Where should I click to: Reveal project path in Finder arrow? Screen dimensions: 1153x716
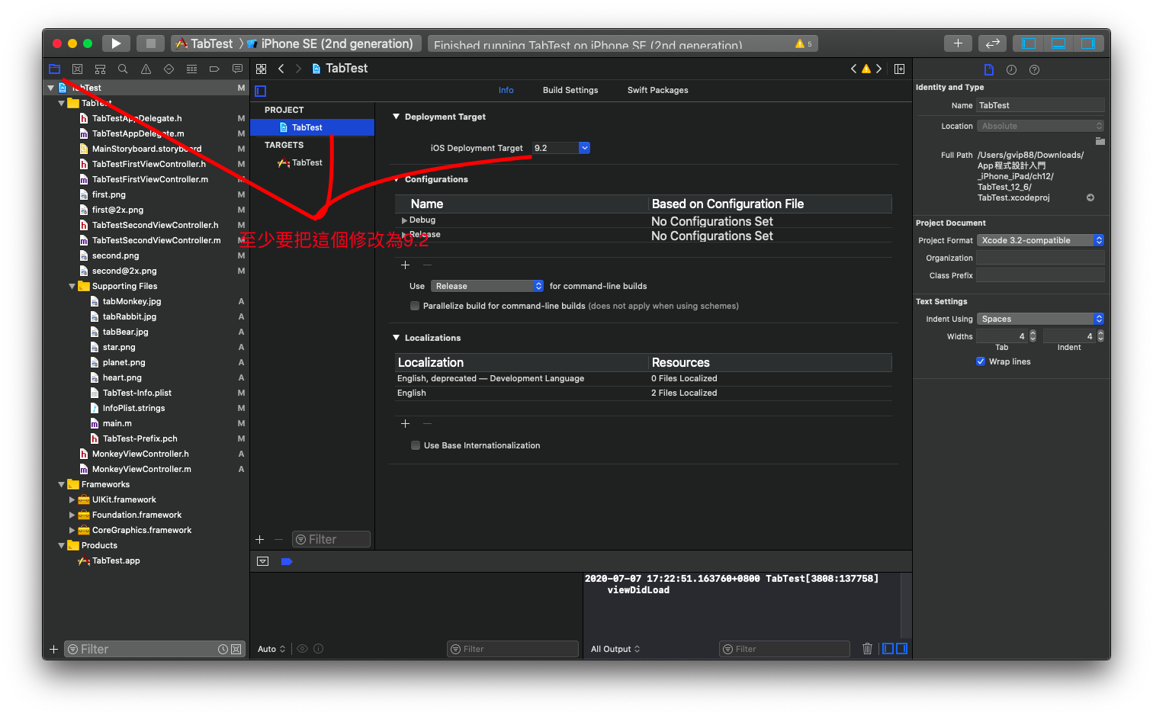(x=1090, y=197)
